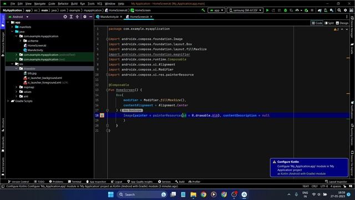Open the Profiler tool window

pyautogui.click(x=194, y=182)
